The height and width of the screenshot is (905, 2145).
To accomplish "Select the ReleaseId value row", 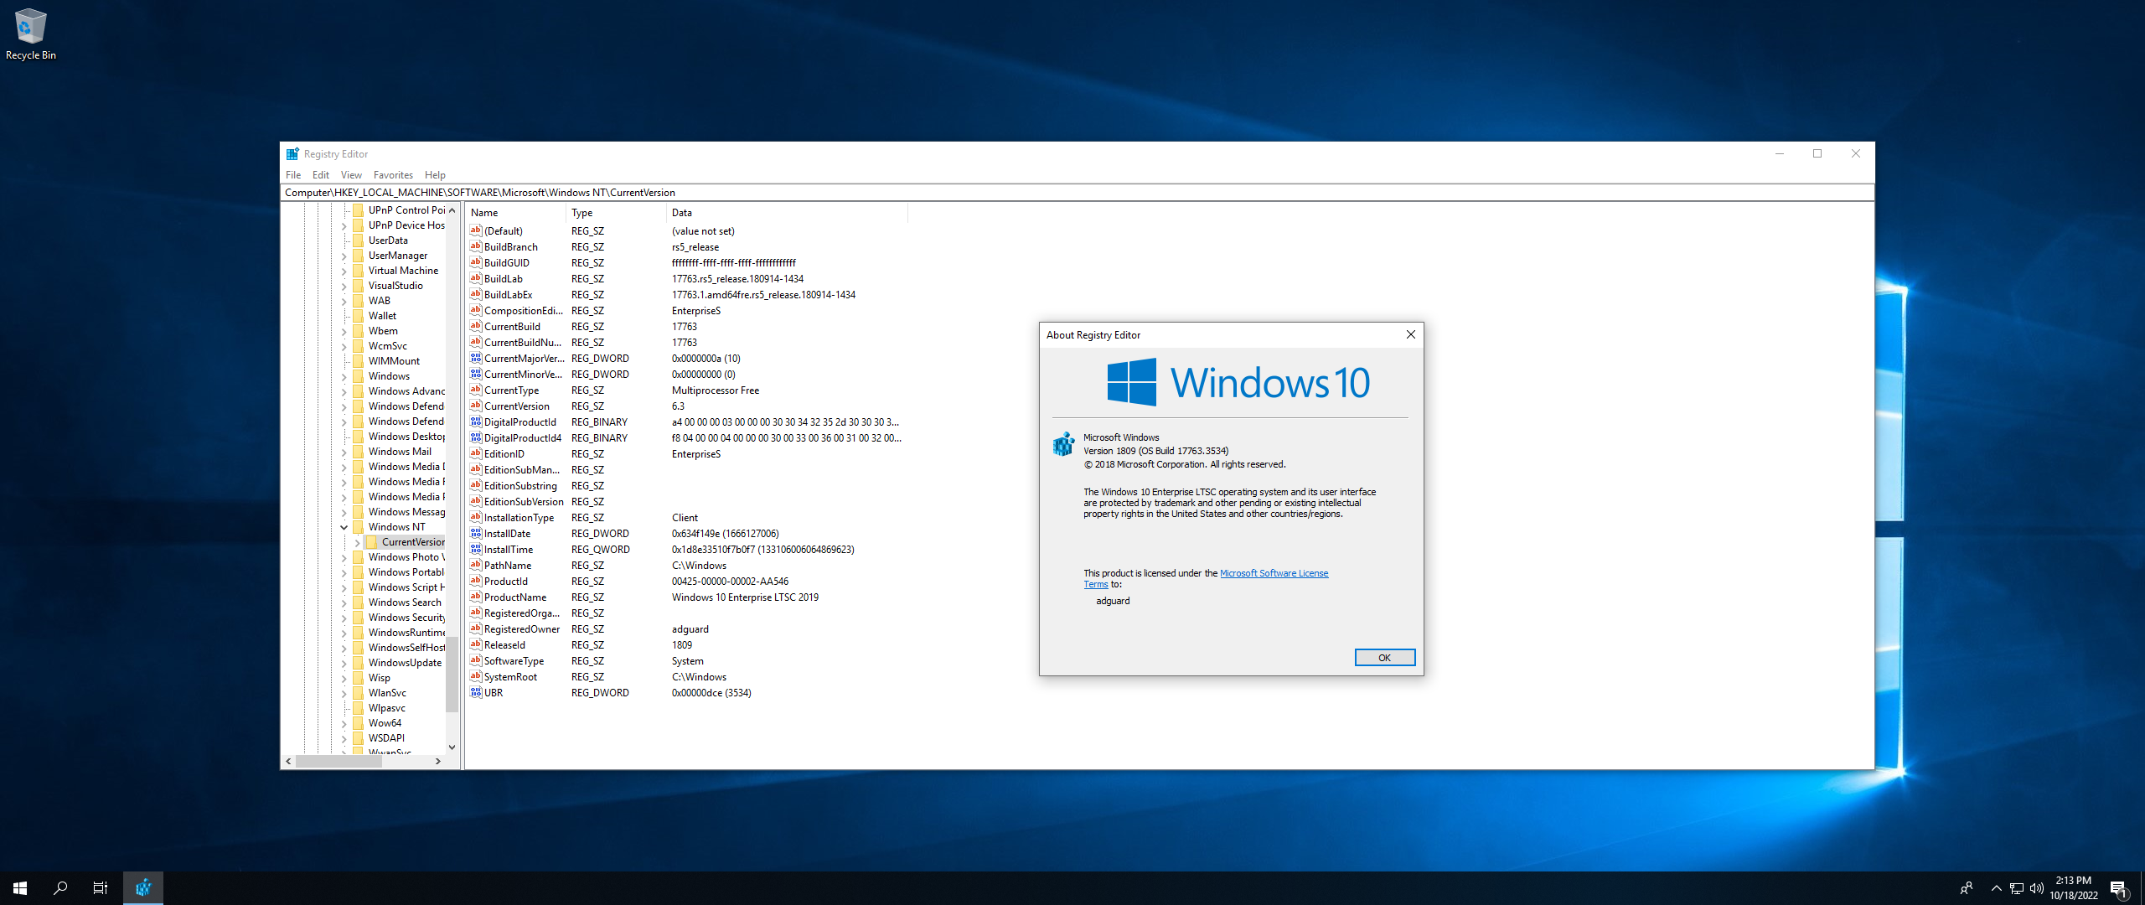I will 687,645.
